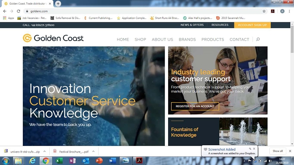Open Word from the taskbar

coord(112,161)
